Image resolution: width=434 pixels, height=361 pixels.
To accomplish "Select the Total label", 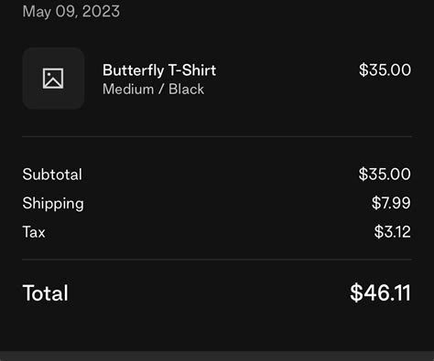I will (46, 293).
